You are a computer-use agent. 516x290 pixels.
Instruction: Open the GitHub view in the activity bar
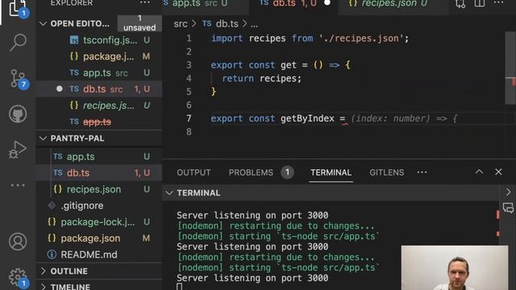pos(18,114)
